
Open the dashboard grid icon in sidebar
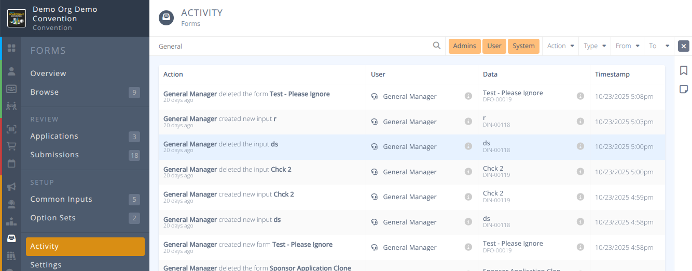point(11,48)
